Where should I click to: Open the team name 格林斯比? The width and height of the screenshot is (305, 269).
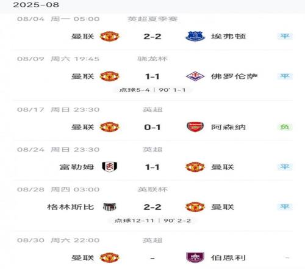[71, 207]
